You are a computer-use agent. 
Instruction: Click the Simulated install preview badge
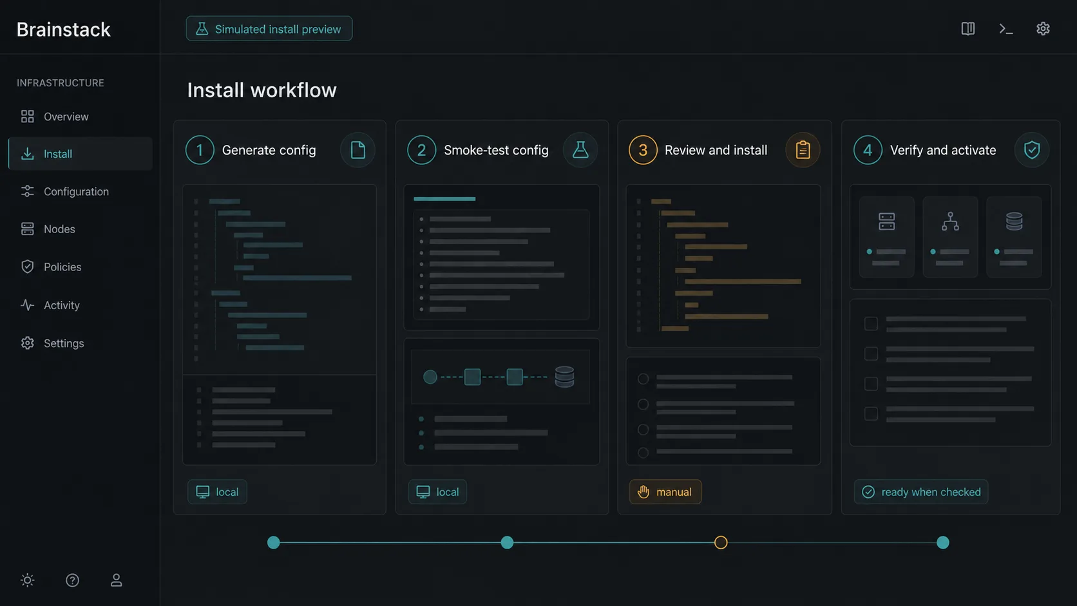269,28
